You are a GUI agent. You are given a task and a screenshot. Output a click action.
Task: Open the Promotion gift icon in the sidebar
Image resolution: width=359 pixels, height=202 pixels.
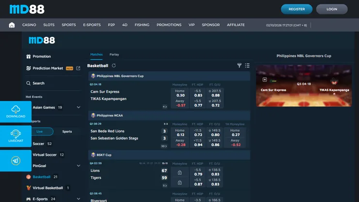[x=29, y=56]
